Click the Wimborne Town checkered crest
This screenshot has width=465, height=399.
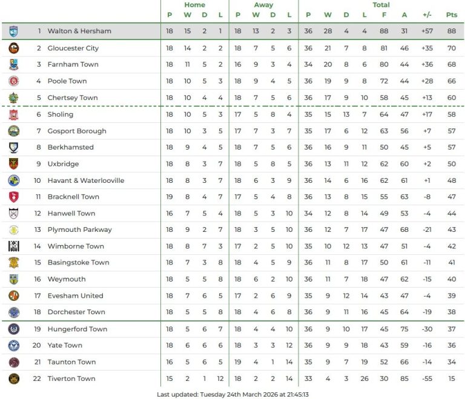click(13, 246)
